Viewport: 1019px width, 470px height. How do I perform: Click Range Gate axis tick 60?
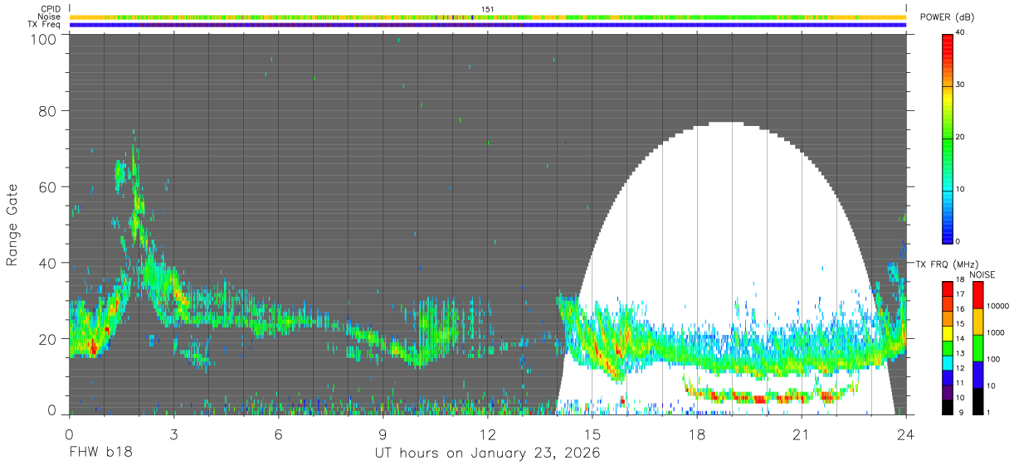47,187
